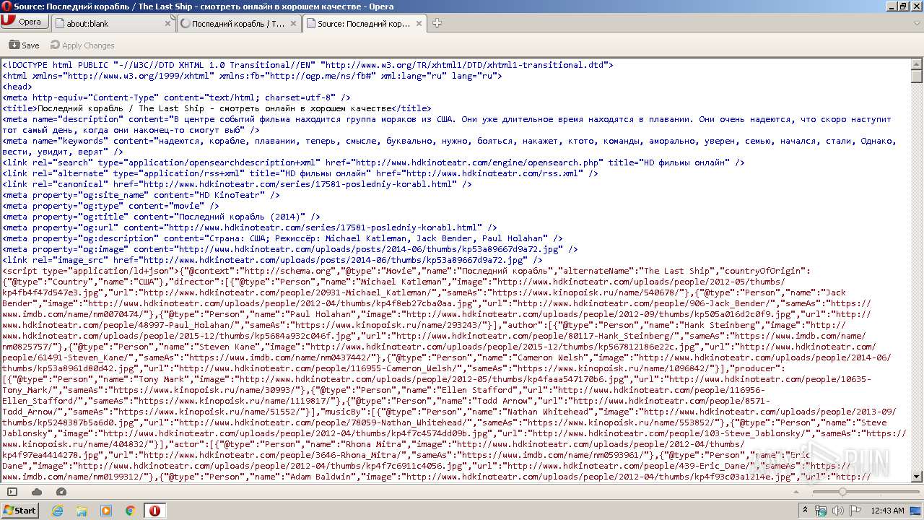This screenshot has width=924, height=520.
Task: Click the Apply Changes button
Action: coord(82,45)
